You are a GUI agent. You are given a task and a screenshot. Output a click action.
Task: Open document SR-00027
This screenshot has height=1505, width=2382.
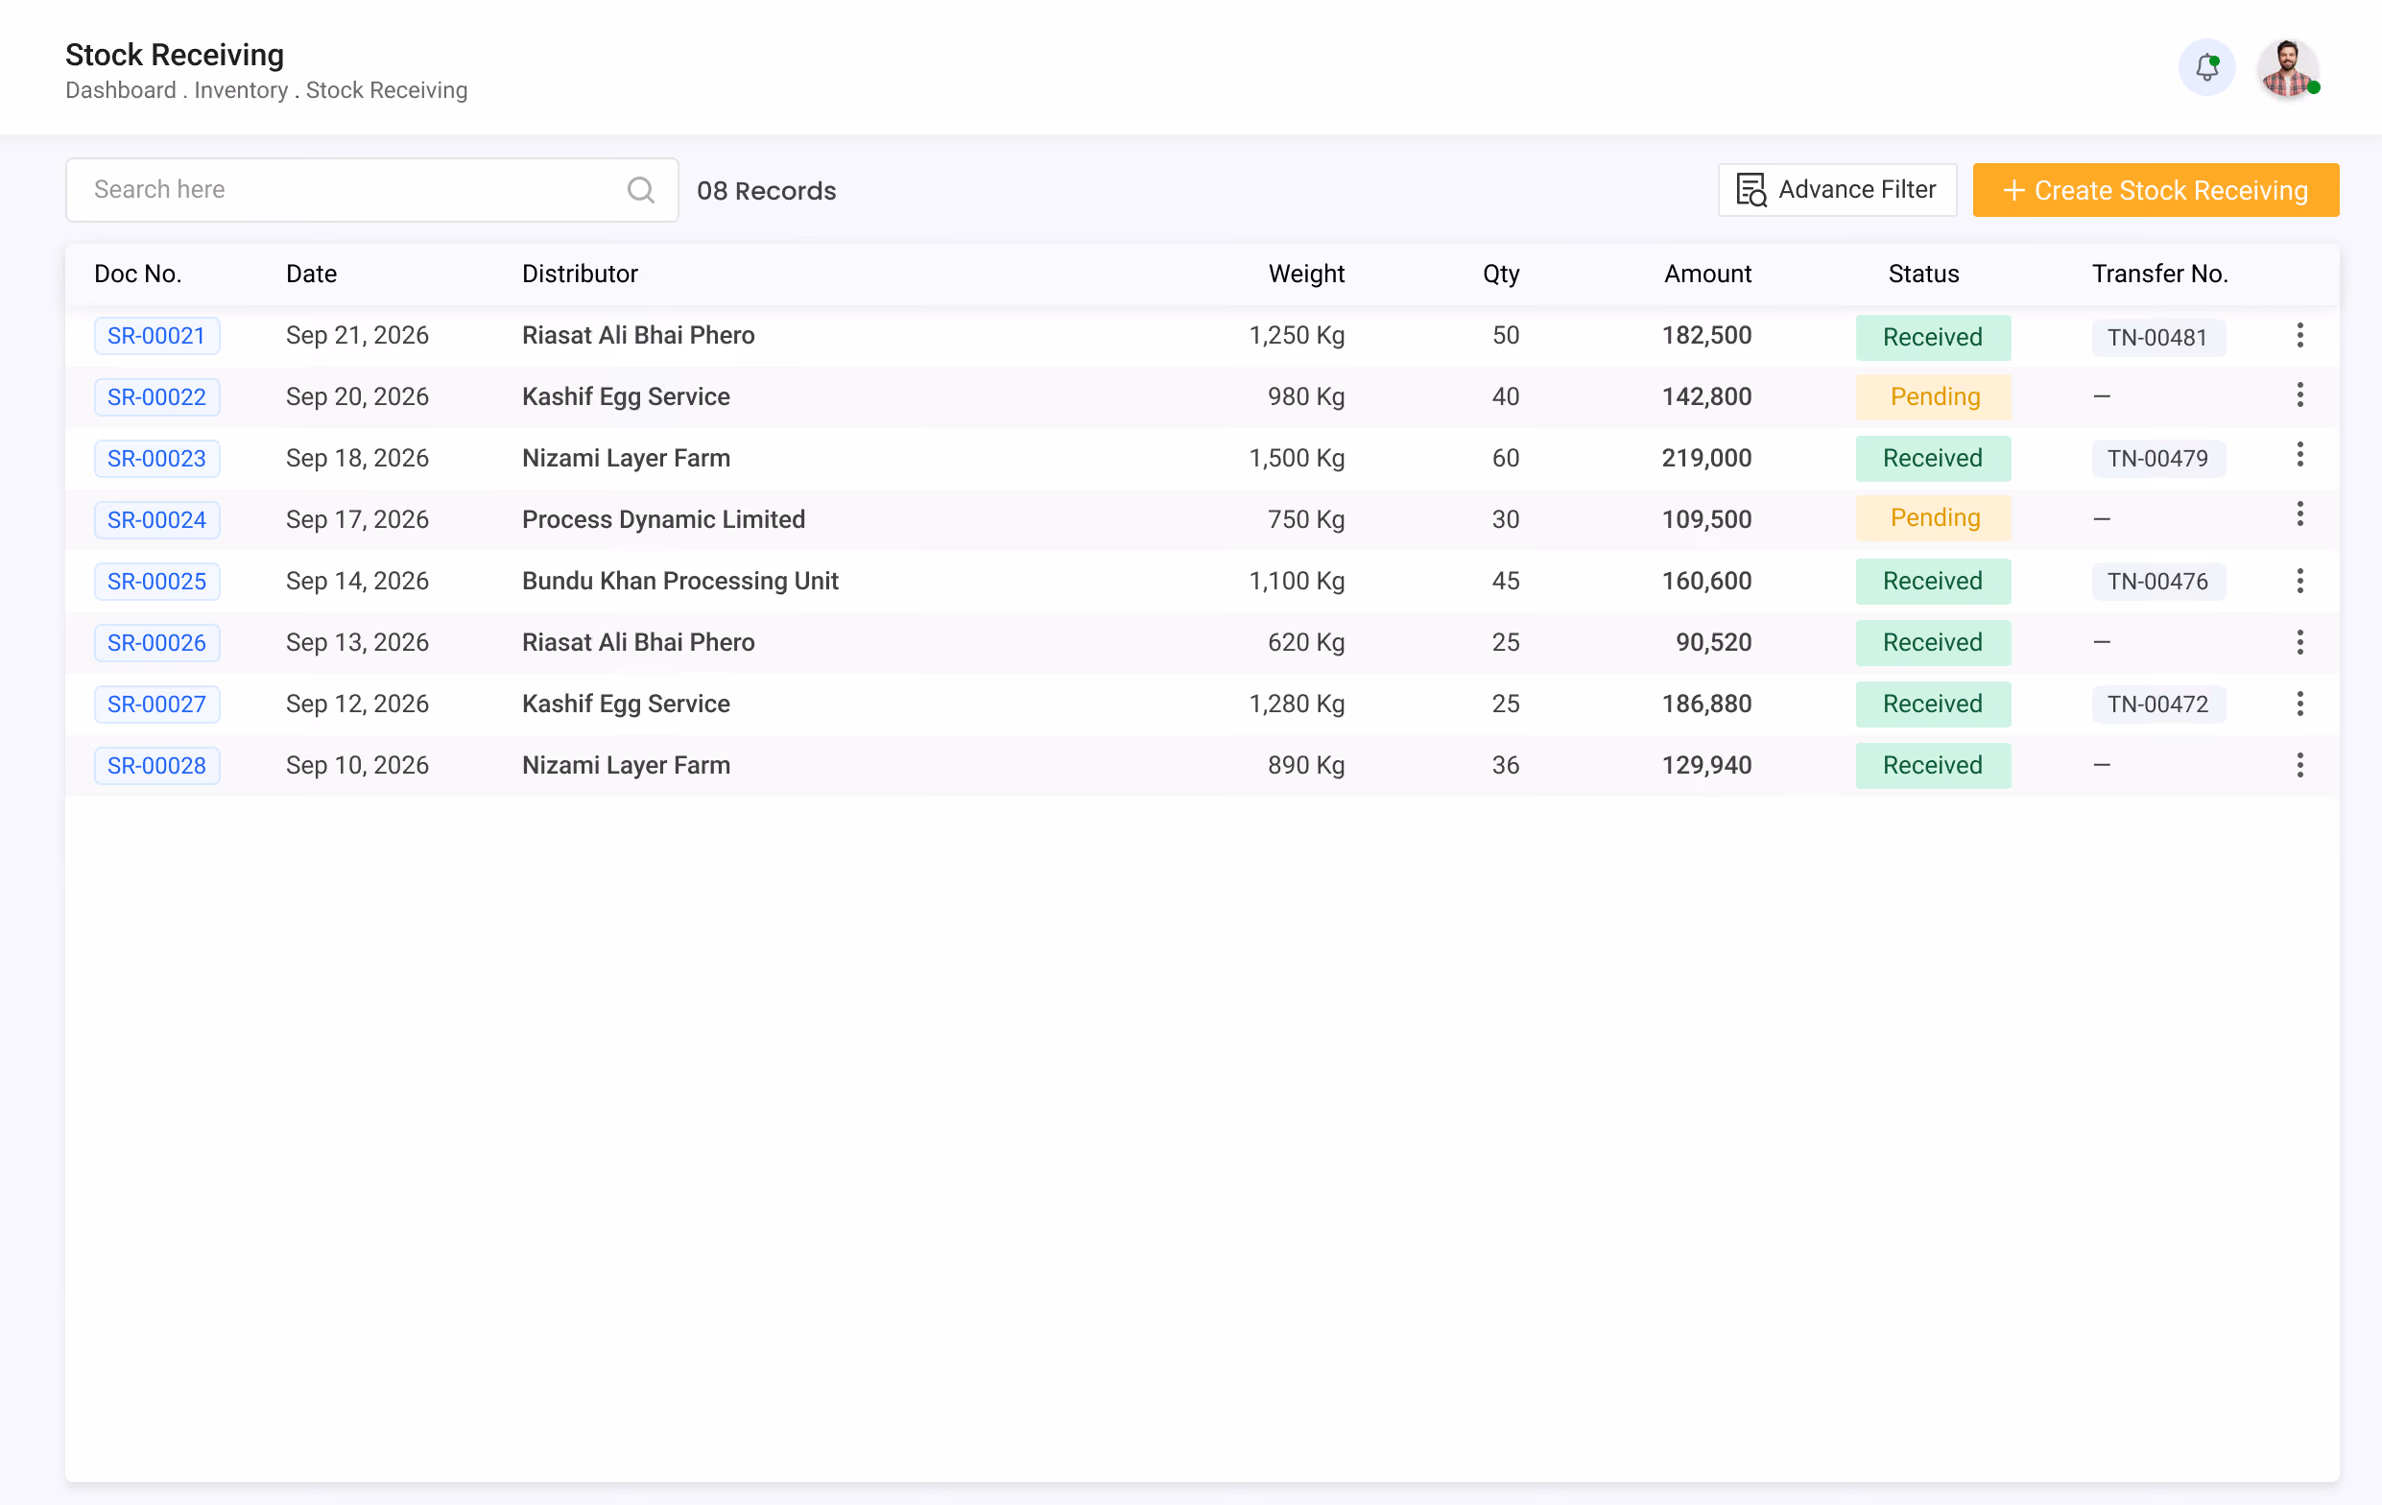point(156,705)
